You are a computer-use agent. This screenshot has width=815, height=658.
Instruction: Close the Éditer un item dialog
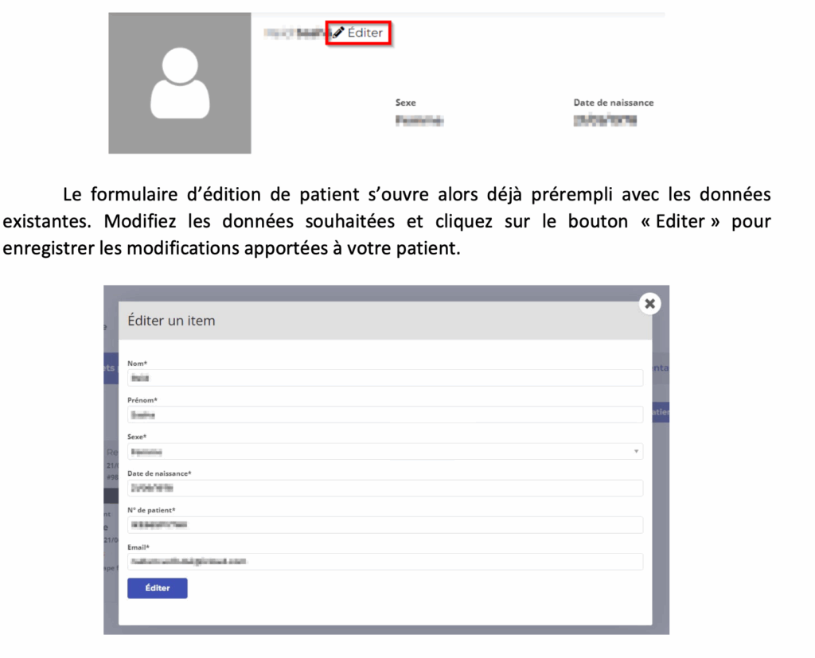pos(649,303)
